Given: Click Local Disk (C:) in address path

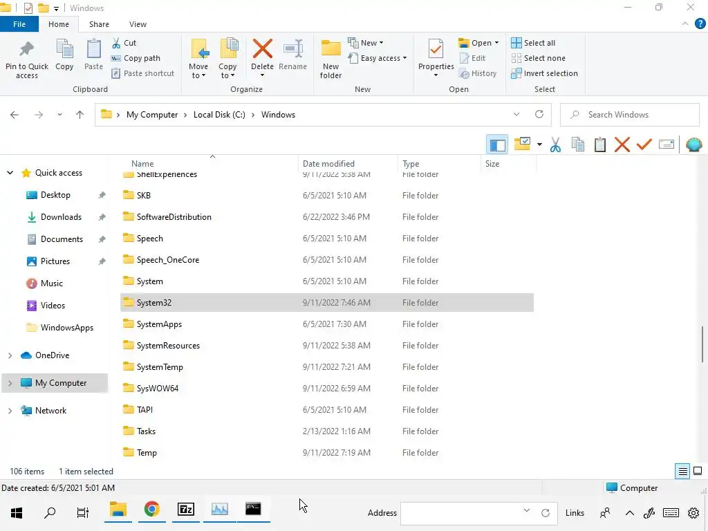Looking at the screenshot, I should [x=219, y=115].
